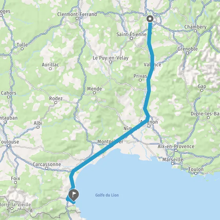
Task: Click the Golfe du Lion label
Action: click(107, 195)
